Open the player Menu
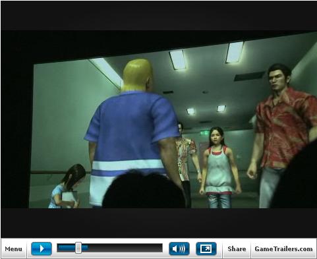Viewport: 317px width, 259px height. [13, 249]
